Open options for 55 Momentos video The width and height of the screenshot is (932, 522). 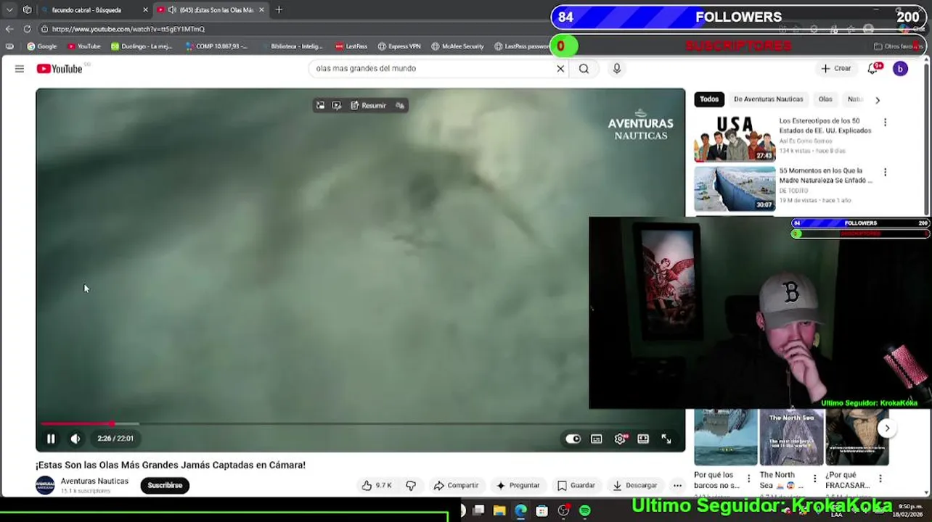coord(885,173)
